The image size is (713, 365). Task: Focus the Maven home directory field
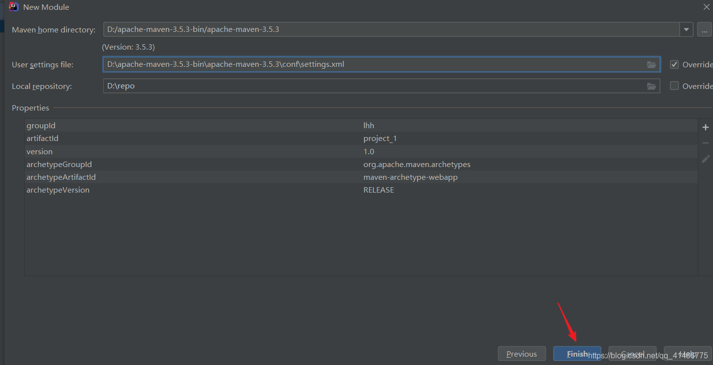tap(391, 29)
